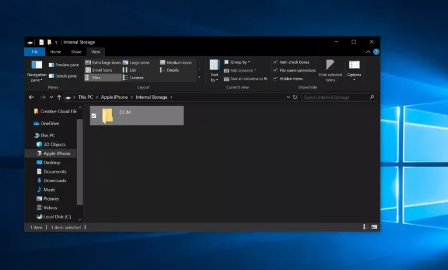Click the Search Internal Storage field
Screen dimensions: 448x270
point(339,97)
